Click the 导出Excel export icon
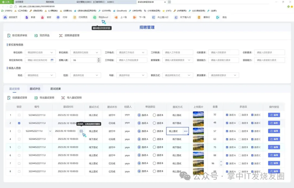Image resolution: width=294 pixels, height=188 pixels. pos(95,17)
